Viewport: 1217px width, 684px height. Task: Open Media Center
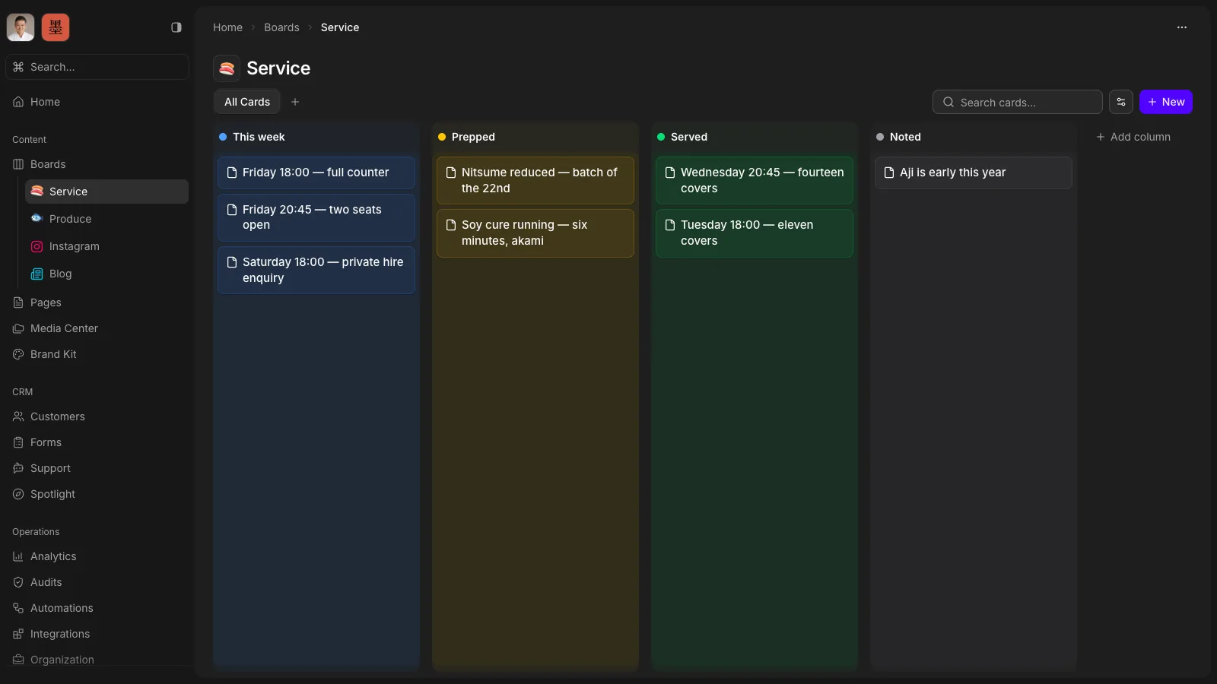coord(97,328)
